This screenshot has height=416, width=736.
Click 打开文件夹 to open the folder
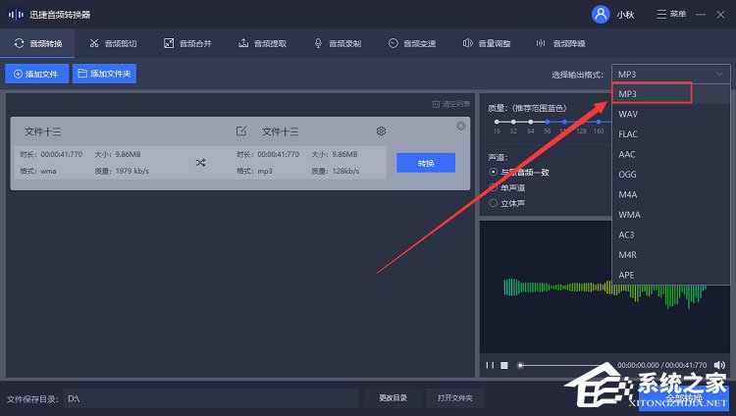(x=454, y=398)
